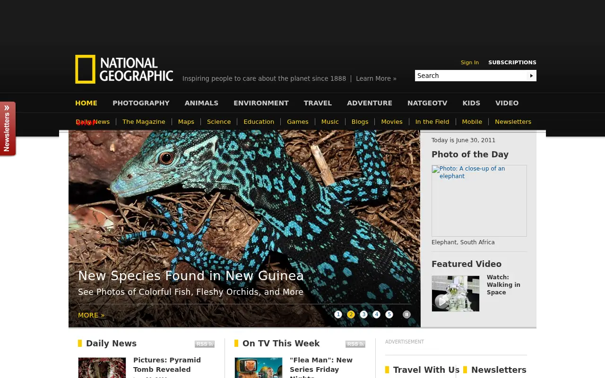Open the Blogs link
The image size is (605, 378).
point(360,122)
